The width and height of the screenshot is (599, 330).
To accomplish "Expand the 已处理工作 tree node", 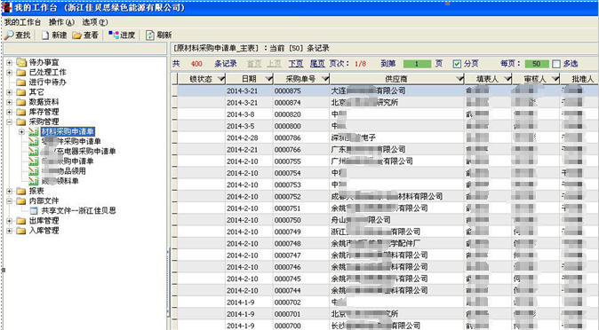I will coord(10,72).
